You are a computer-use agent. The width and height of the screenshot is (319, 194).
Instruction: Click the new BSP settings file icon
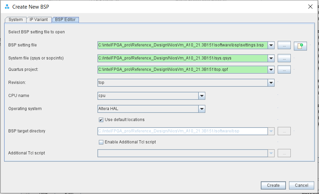[x=300, y=46]
